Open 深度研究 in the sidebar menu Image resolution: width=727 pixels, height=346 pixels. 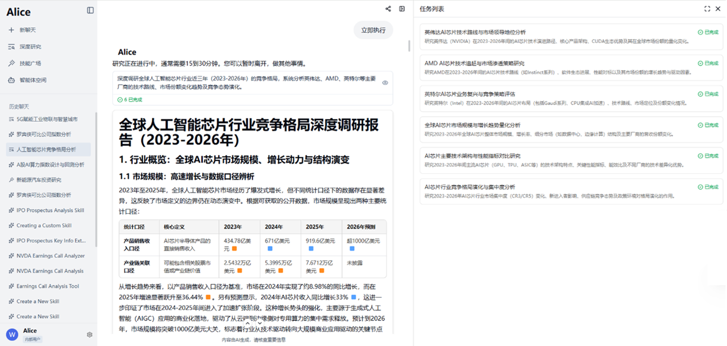point(30,47)
